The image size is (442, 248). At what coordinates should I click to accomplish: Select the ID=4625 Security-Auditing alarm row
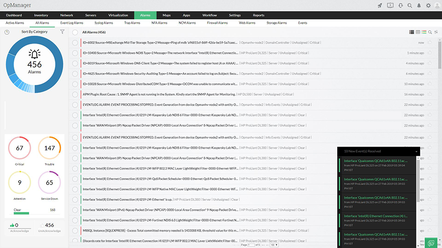tap(75, 74)
